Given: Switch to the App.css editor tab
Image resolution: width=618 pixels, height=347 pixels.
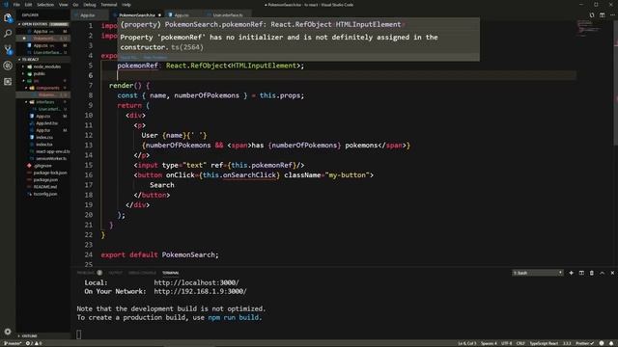Looking at the screenshot, I should tap(183, 15).
